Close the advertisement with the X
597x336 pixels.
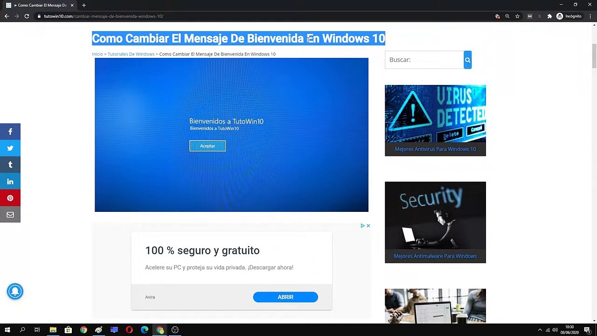pyautogui.click(x=368, y=226)
